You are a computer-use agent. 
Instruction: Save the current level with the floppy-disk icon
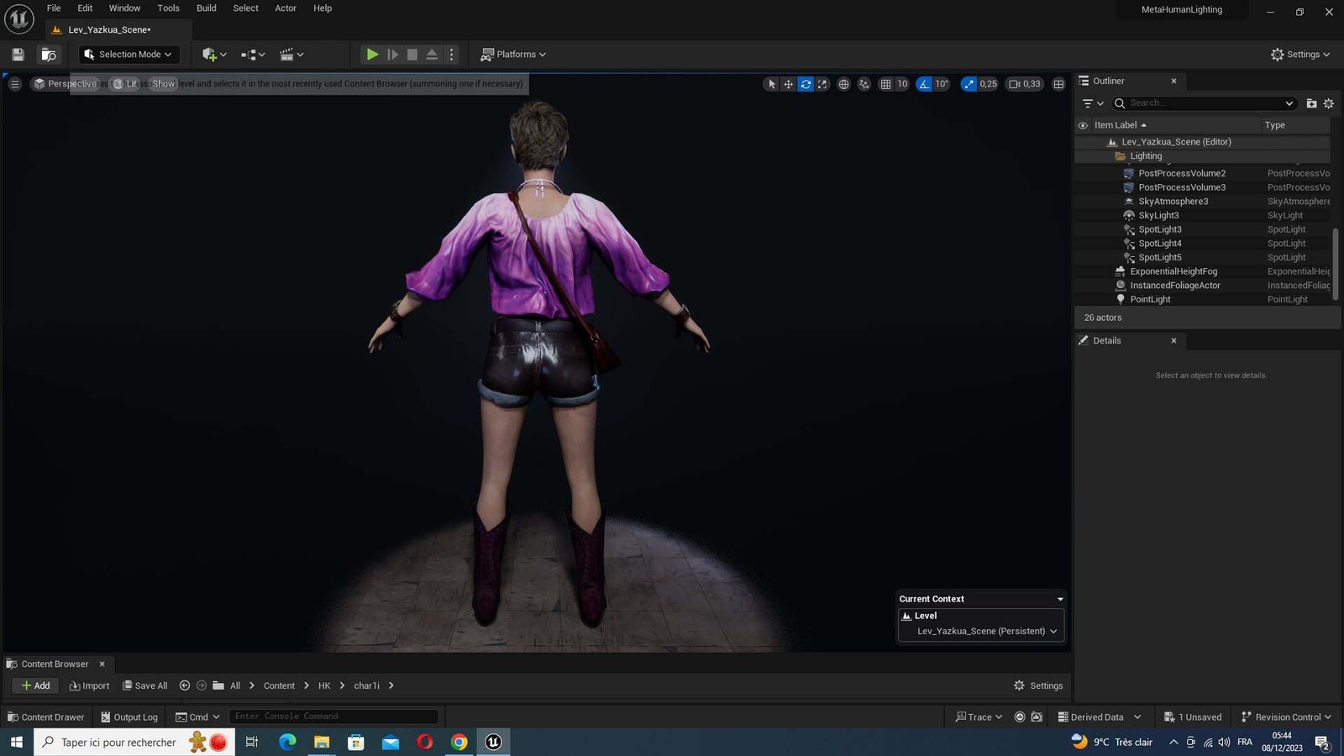click(x=18, y=55)
